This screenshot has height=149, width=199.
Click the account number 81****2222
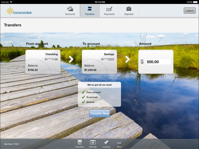click(108, 59)
